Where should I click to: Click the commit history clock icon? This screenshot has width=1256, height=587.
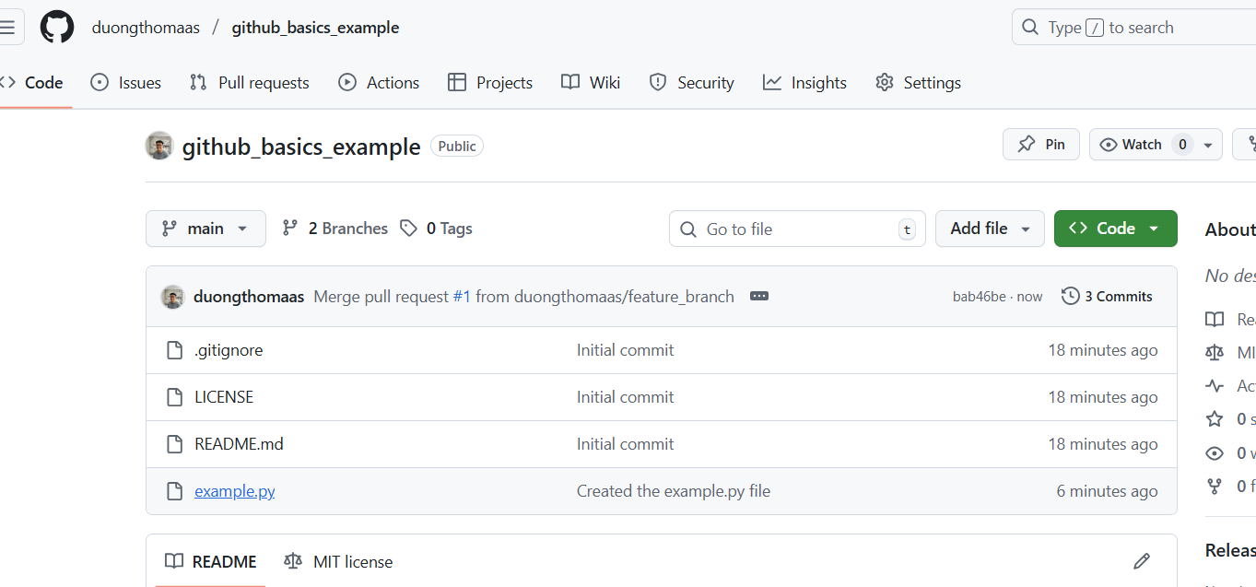[1070, 297]
